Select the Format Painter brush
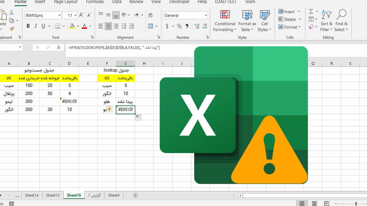This screenshot has width=367, height=206. 11,29
